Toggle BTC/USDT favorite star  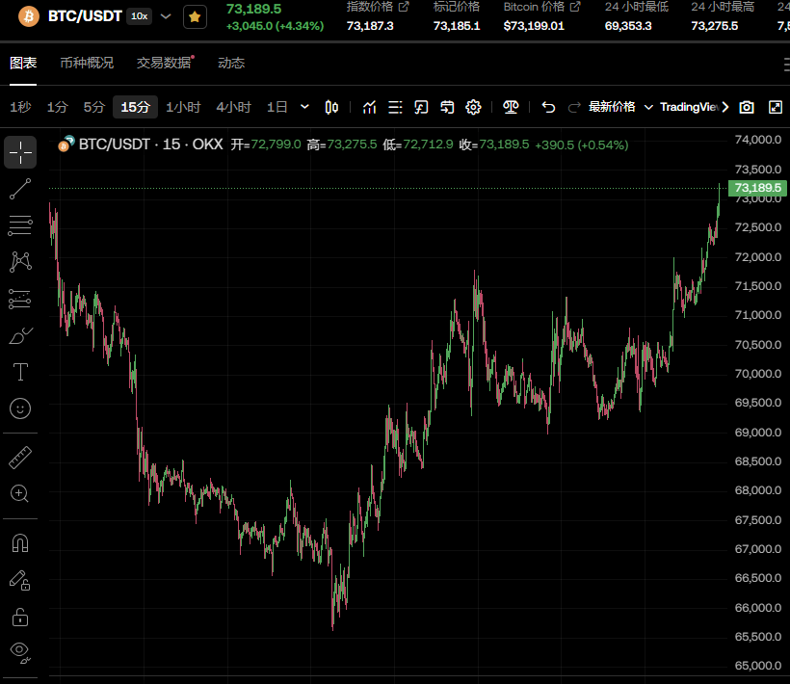[195, 16]
